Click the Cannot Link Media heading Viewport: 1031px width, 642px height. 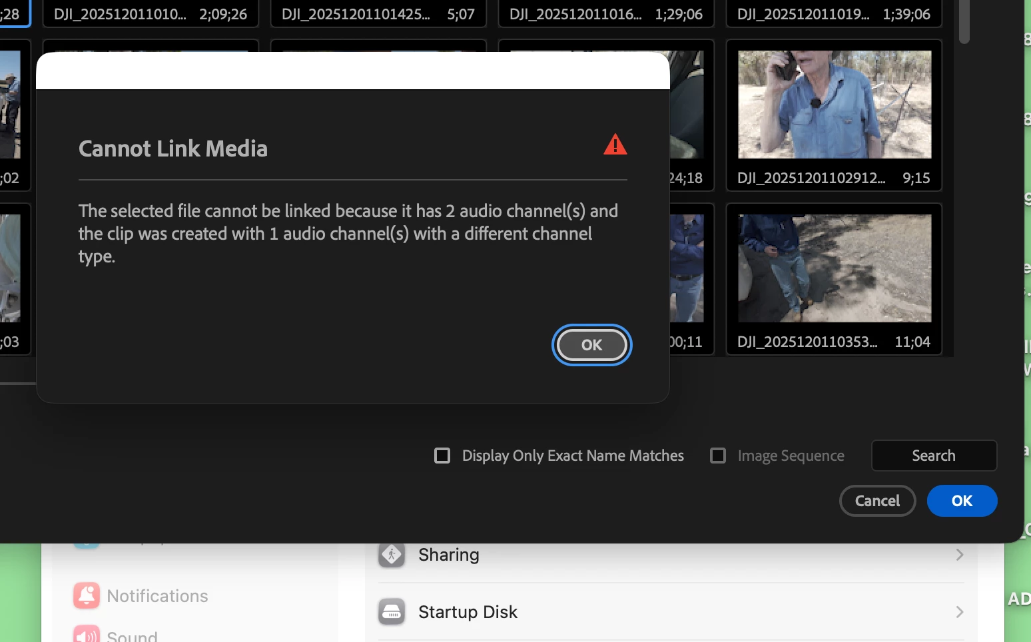tap(173, 149)
